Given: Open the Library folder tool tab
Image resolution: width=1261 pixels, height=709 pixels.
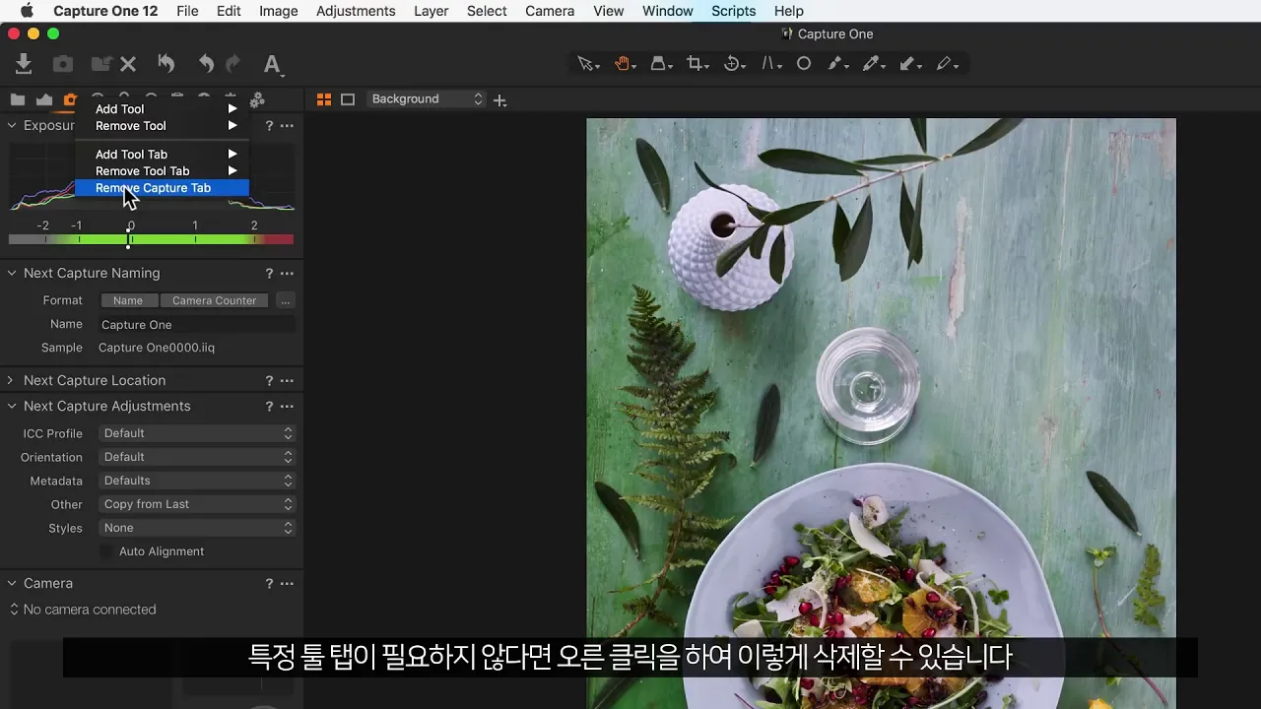Looking at the screenshot, I should 18,99.
